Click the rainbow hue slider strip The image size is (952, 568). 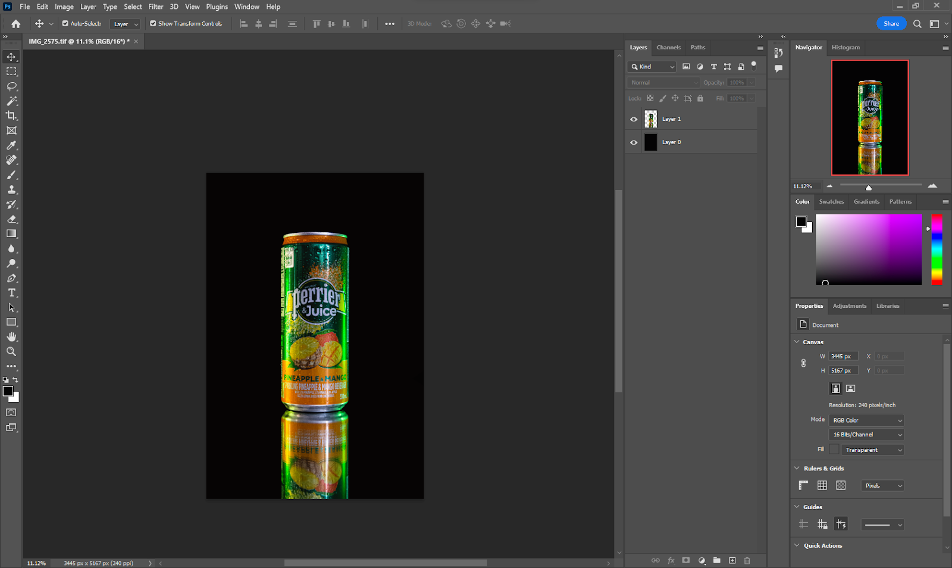point(937,249)
